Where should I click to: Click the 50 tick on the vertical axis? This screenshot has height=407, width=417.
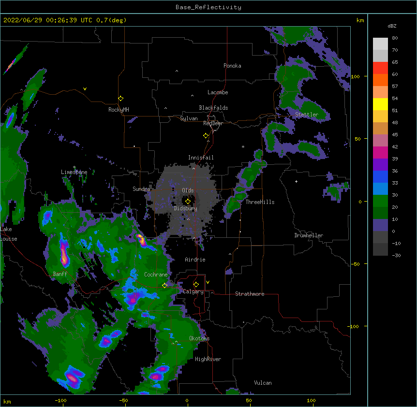point(357,139)
